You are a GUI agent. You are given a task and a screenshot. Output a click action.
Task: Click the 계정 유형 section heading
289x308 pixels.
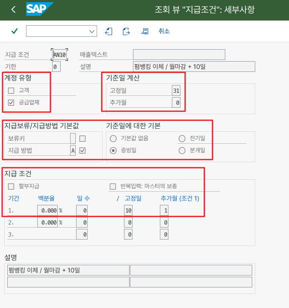(x=18, y=78)
